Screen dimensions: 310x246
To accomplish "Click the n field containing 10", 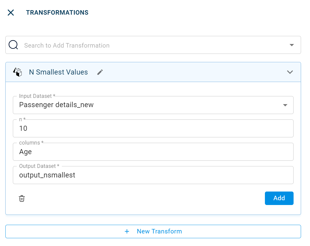I will coord(153,128).
